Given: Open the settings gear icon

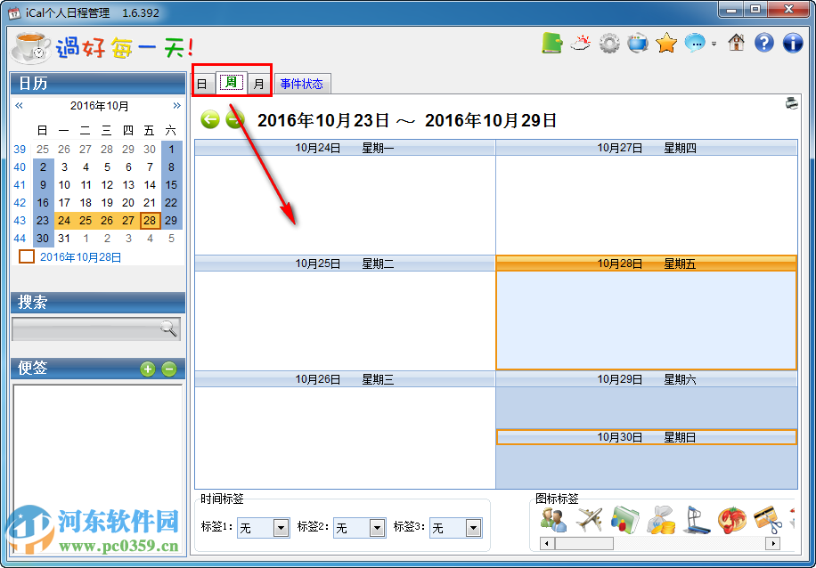Looking at the screenshot, I should pyautogui.click(x=609, y=42).
